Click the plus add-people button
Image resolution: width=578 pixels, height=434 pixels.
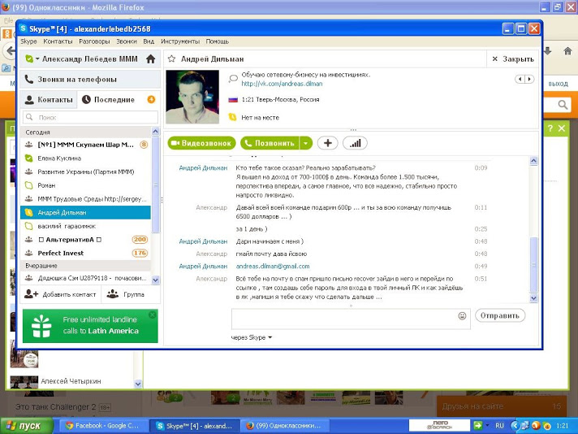point(327,143)
